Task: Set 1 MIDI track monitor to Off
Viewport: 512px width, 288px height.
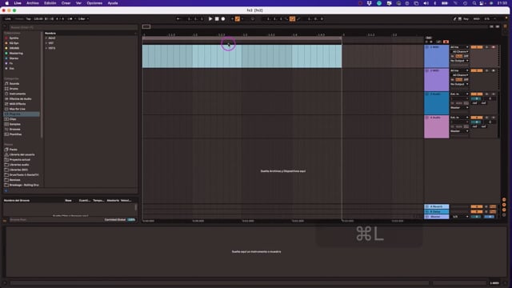Action: coord(466,56)
